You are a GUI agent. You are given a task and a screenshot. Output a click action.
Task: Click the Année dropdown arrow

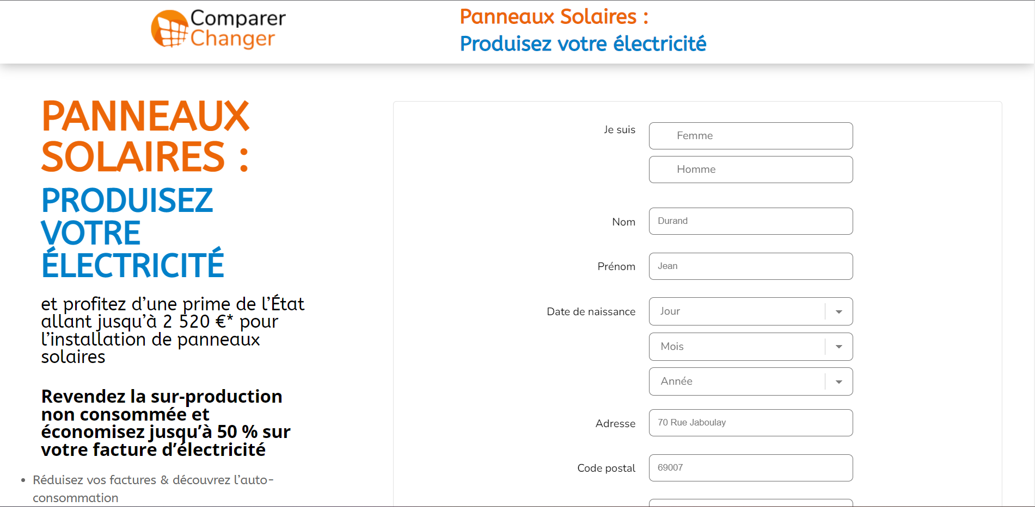839,382
